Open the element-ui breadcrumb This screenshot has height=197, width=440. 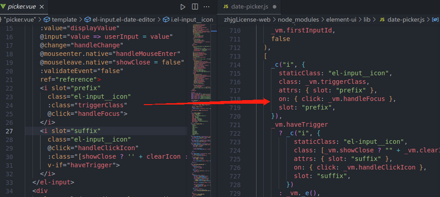pyautogui.click(x=341, y=20)
